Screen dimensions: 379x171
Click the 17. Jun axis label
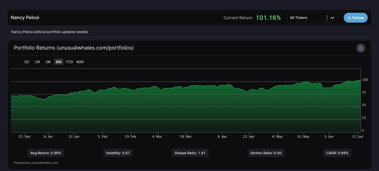pos(357,137)
